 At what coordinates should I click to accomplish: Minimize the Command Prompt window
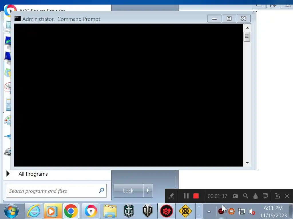(x=215, y=19)
